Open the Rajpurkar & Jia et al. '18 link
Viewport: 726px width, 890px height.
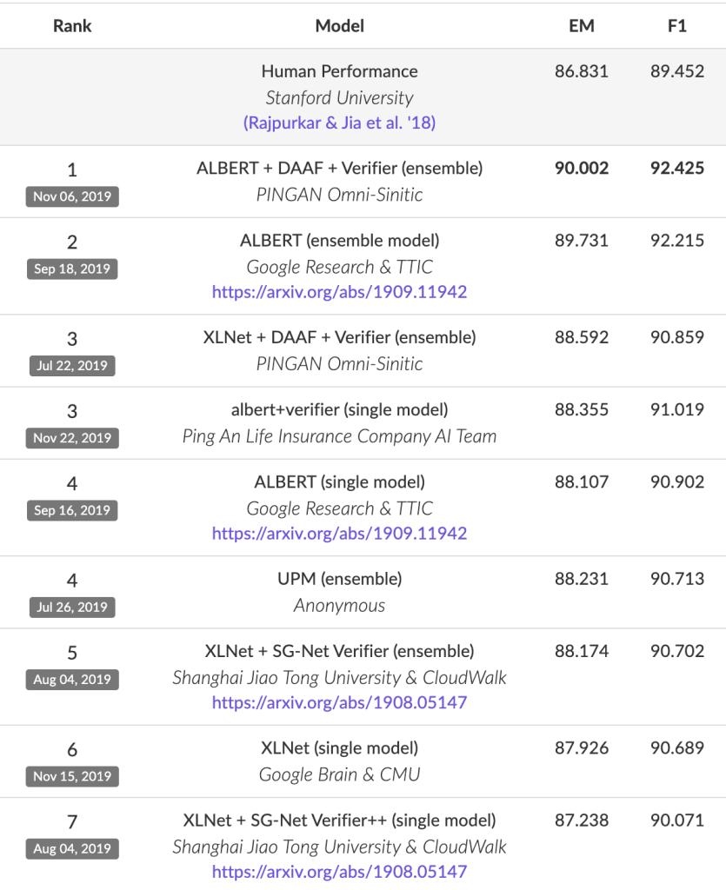(339, 123)
